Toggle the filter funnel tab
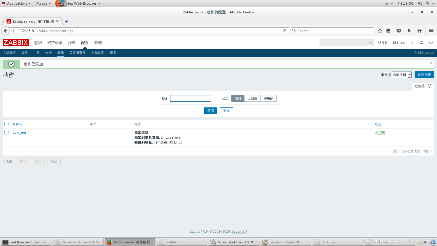The width and height of the screenshot is (437, 246). coord(423,86)
